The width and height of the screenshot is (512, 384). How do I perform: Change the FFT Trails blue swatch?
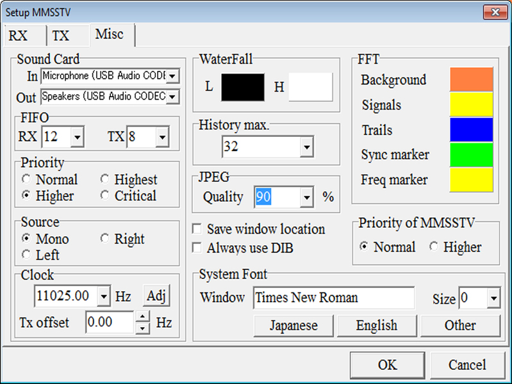(x=471, y=129)
